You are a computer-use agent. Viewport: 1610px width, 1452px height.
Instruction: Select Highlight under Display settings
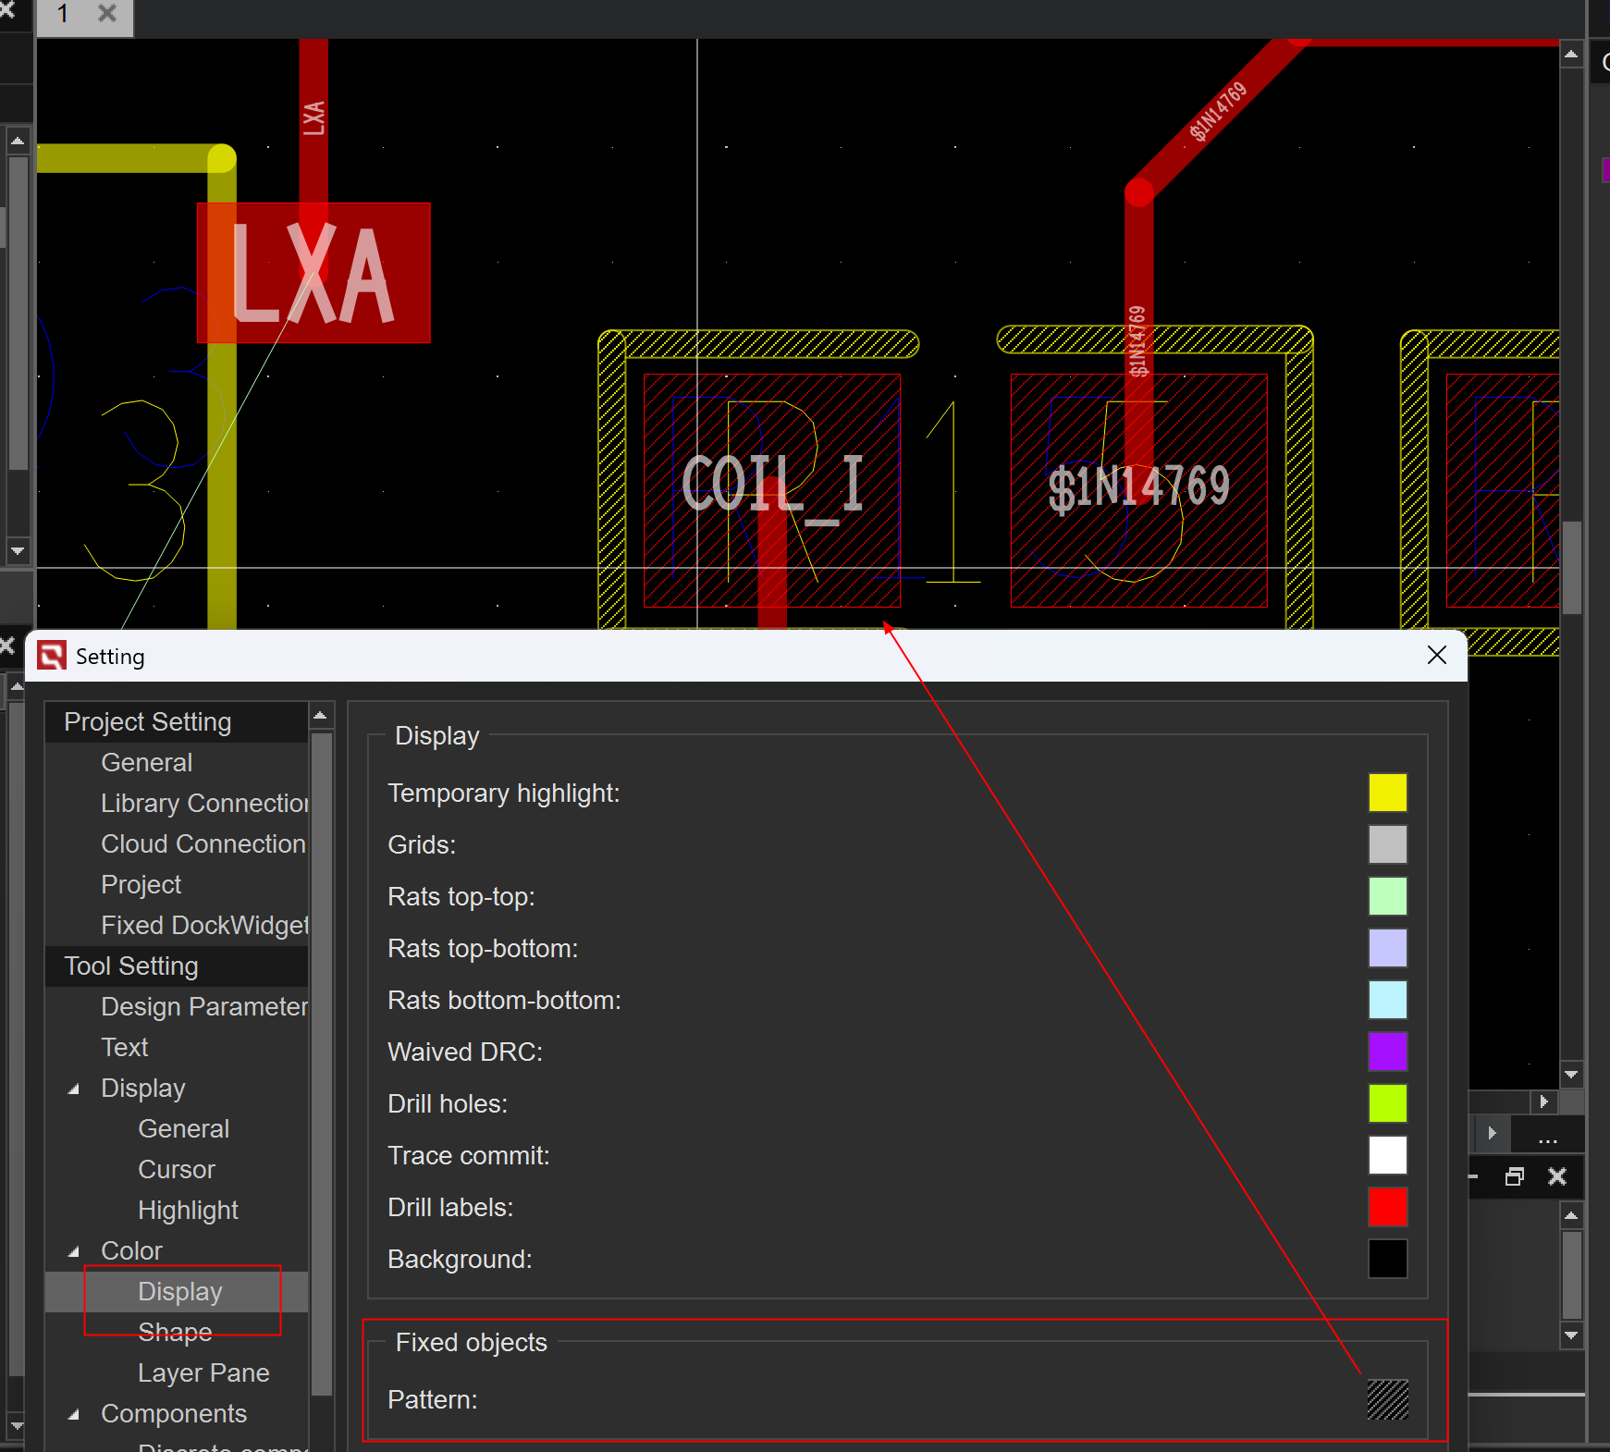tap(188, 1210)
